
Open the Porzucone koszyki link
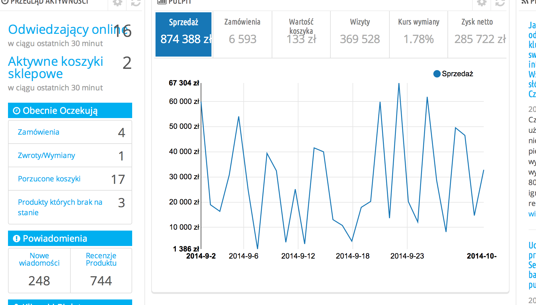[49, 179]
